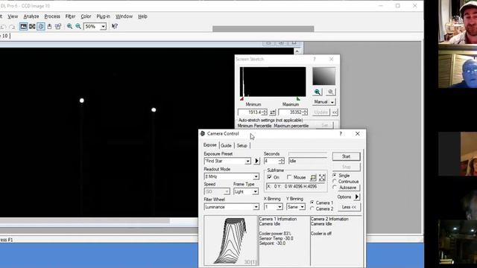Switch to the Guide tab
The width and height of the screenshot is (477, 268).
pyautogui.click(x=226, y=146)
